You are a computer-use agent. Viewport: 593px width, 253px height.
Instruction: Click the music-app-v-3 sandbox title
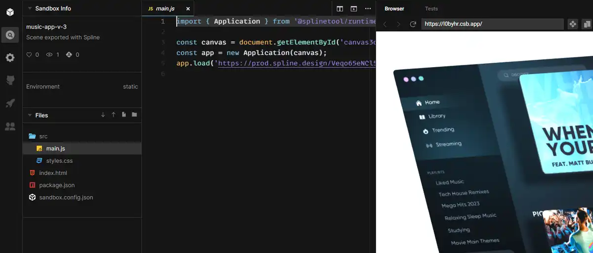(46, 27)
